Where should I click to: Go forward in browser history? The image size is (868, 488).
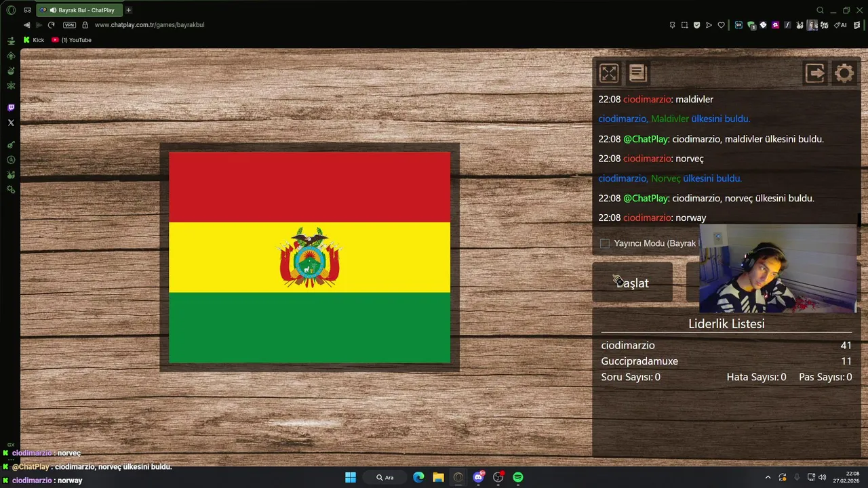[x=39, y=25]
